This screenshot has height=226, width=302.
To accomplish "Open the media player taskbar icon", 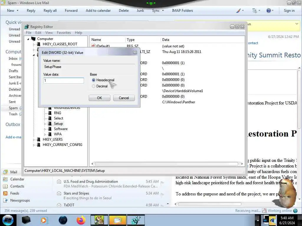I will click(44, 220).
